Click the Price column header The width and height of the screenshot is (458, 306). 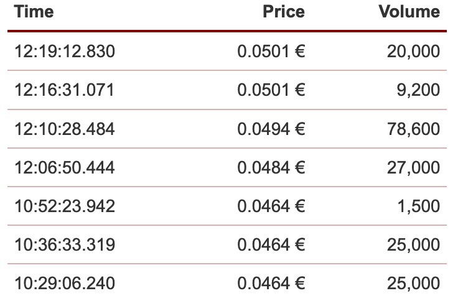(284, 12)
